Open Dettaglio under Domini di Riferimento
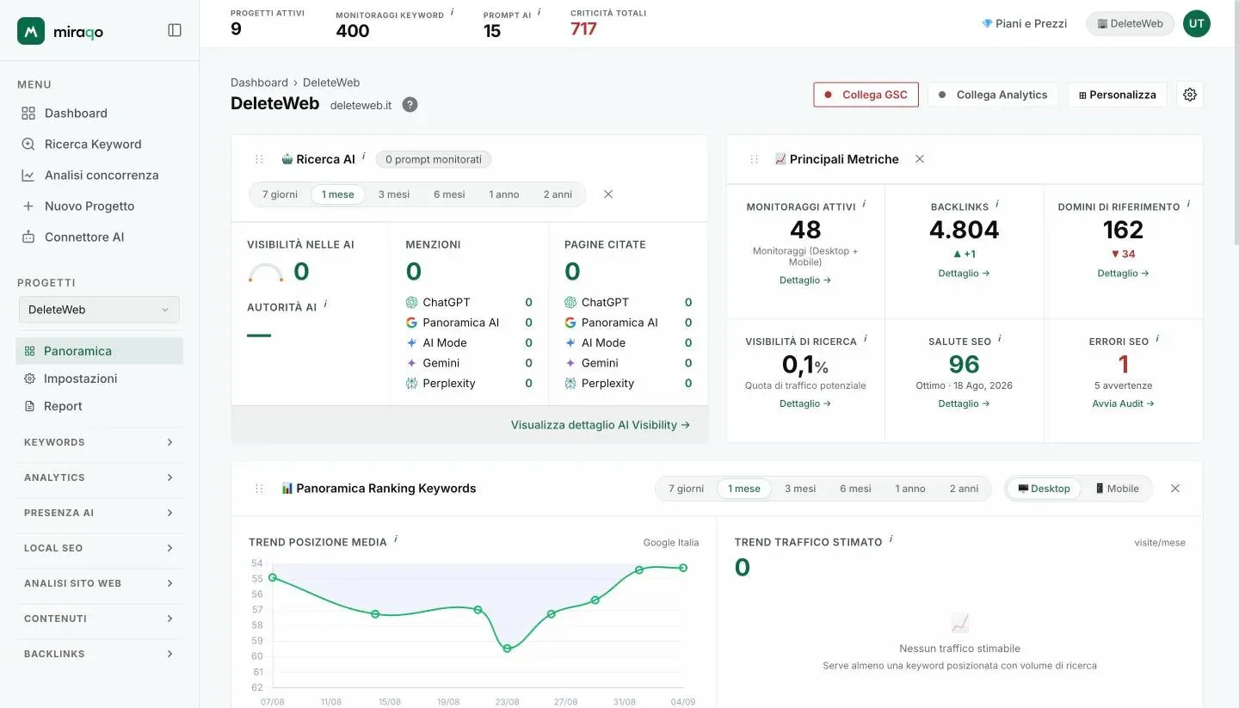Image resolution: width=1239 pixels, height=708 pixels. click(x=1123, y=274)
